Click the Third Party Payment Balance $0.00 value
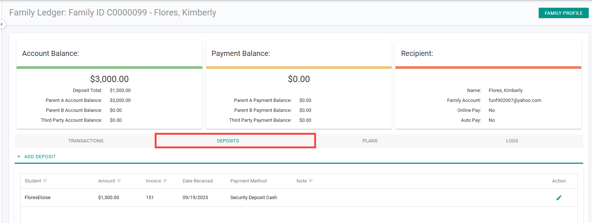The height and width of the screenshot is (223, 592). point(305,120)
